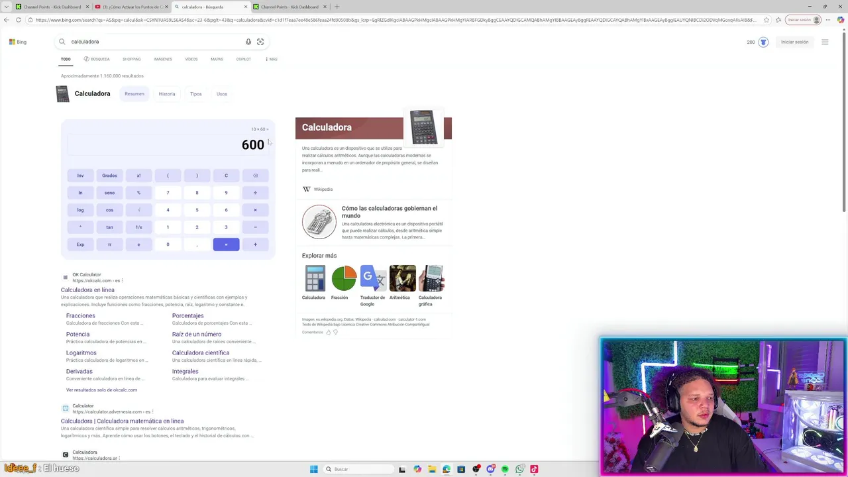The image size is (848, 477).
Task: Click the microphone voice search icon
Action: (x=248, y=42)
